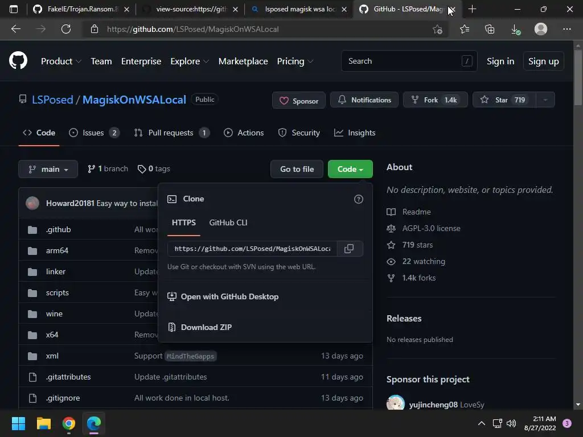The image size is (583, 437).
Task: Open the linker folder
Action: click(56, 271)
